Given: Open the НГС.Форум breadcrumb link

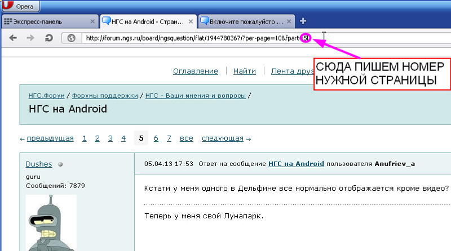Looking at the screenshot, I should coord(46,96).
